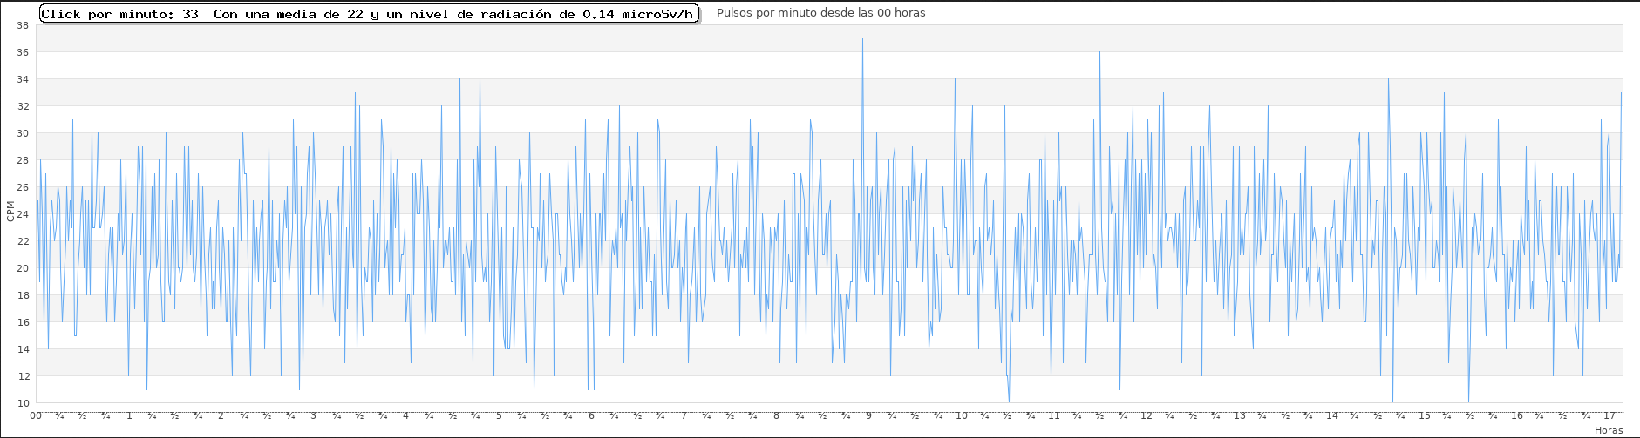Screen dimensions: 1640x438
Task: Click the 16 value on the CPM axis
Action: coord(23,322)
